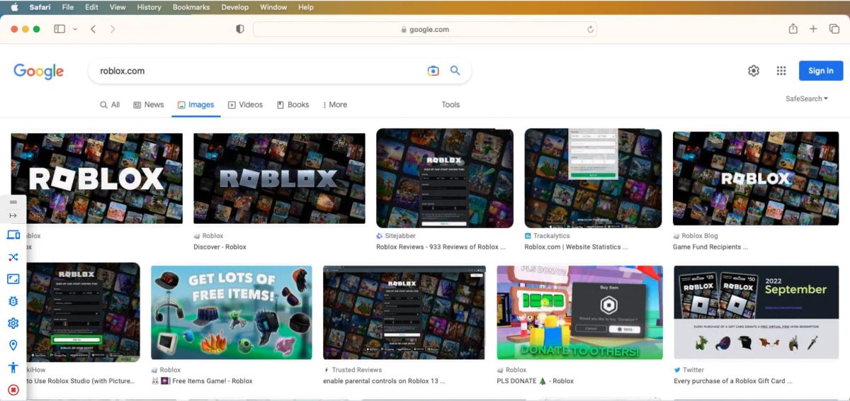Click the Google logo

(x=38, y=71)
